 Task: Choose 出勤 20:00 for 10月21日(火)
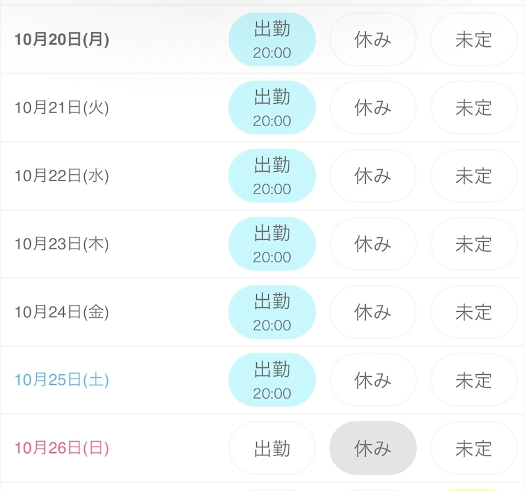(272, 107)
